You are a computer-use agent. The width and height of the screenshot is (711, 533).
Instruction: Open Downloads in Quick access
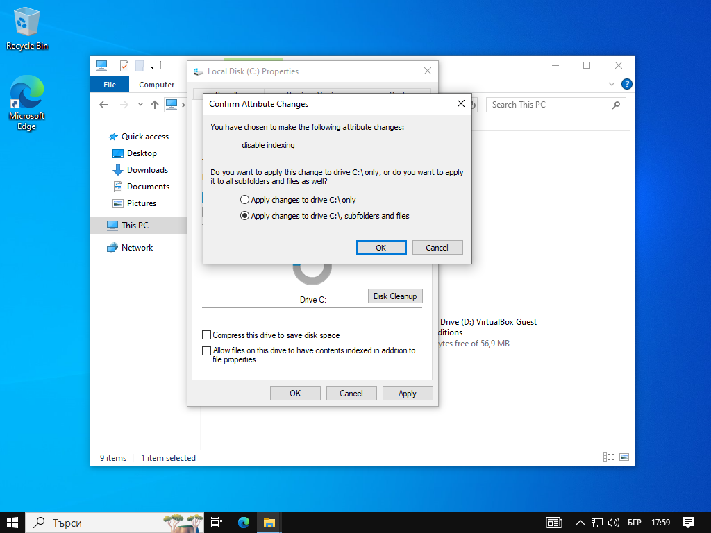(x=147, y=170)
